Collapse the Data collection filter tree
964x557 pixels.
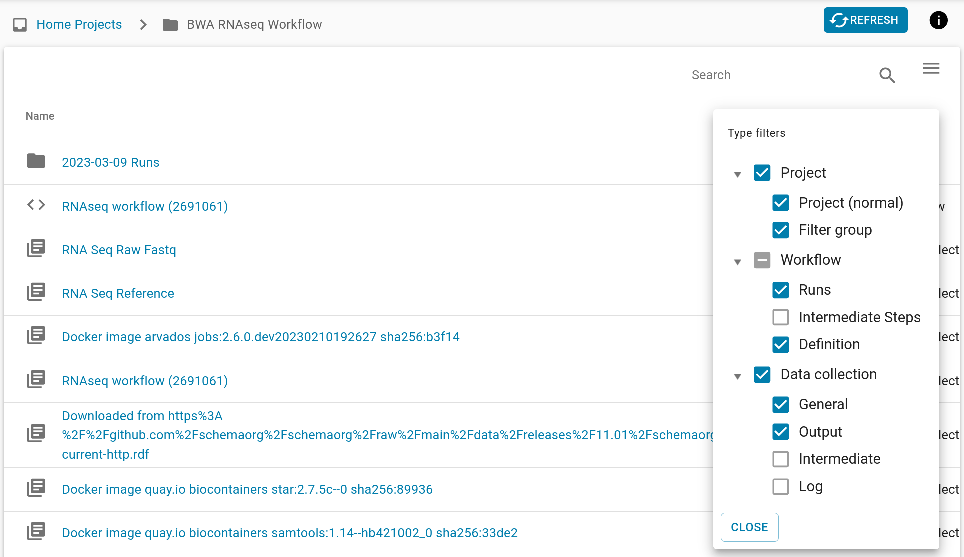737,376
